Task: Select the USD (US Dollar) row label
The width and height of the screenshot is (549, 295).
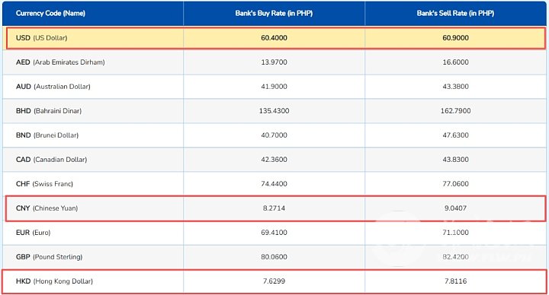Action: (x=41, y=38)
